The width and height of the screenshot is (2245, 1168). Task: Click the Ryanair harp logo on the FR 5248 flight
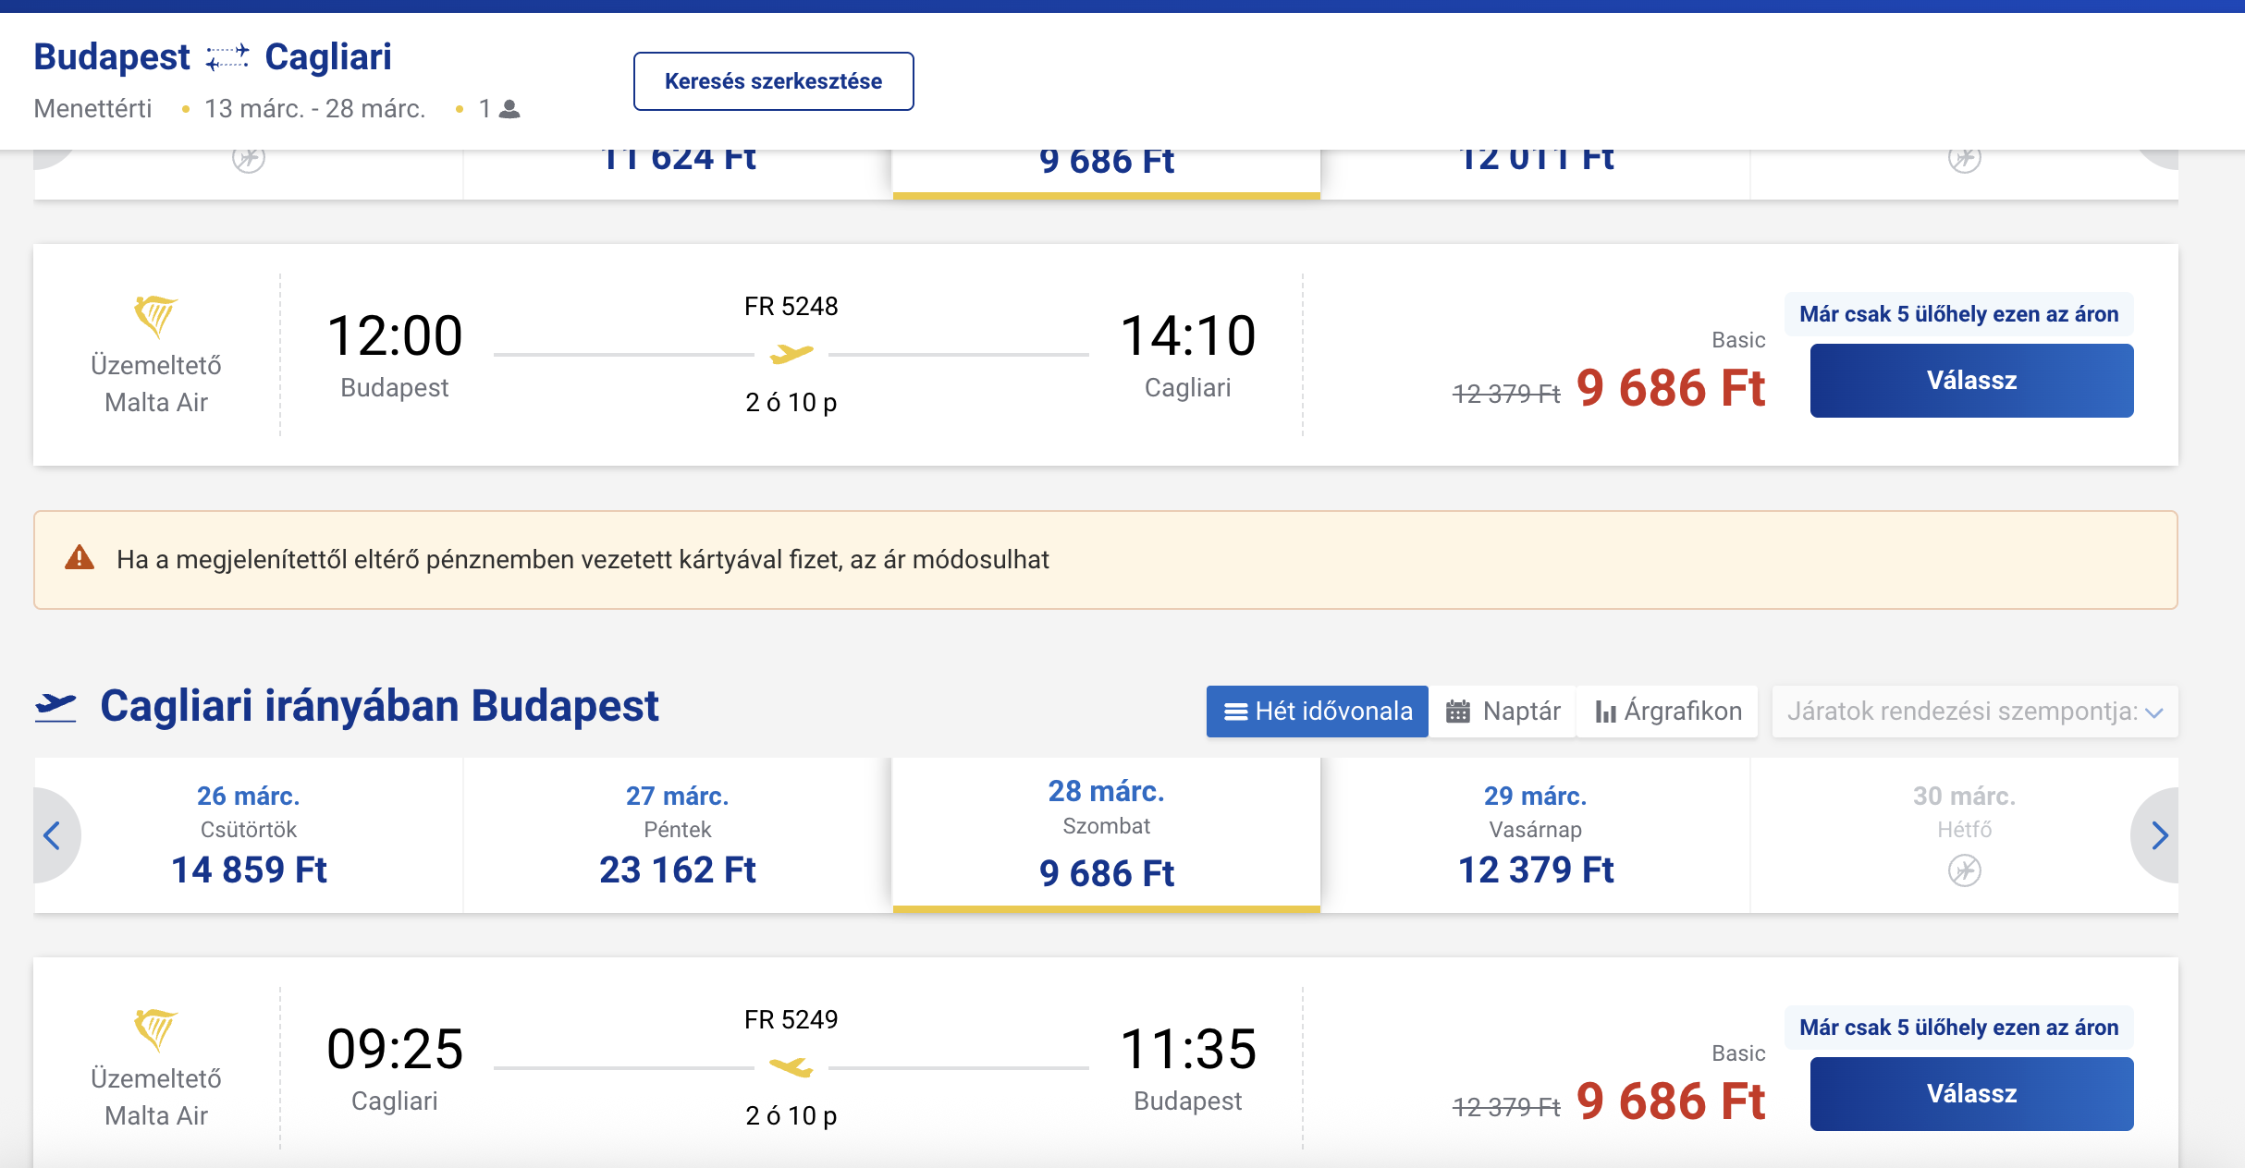tap(155, 317)
